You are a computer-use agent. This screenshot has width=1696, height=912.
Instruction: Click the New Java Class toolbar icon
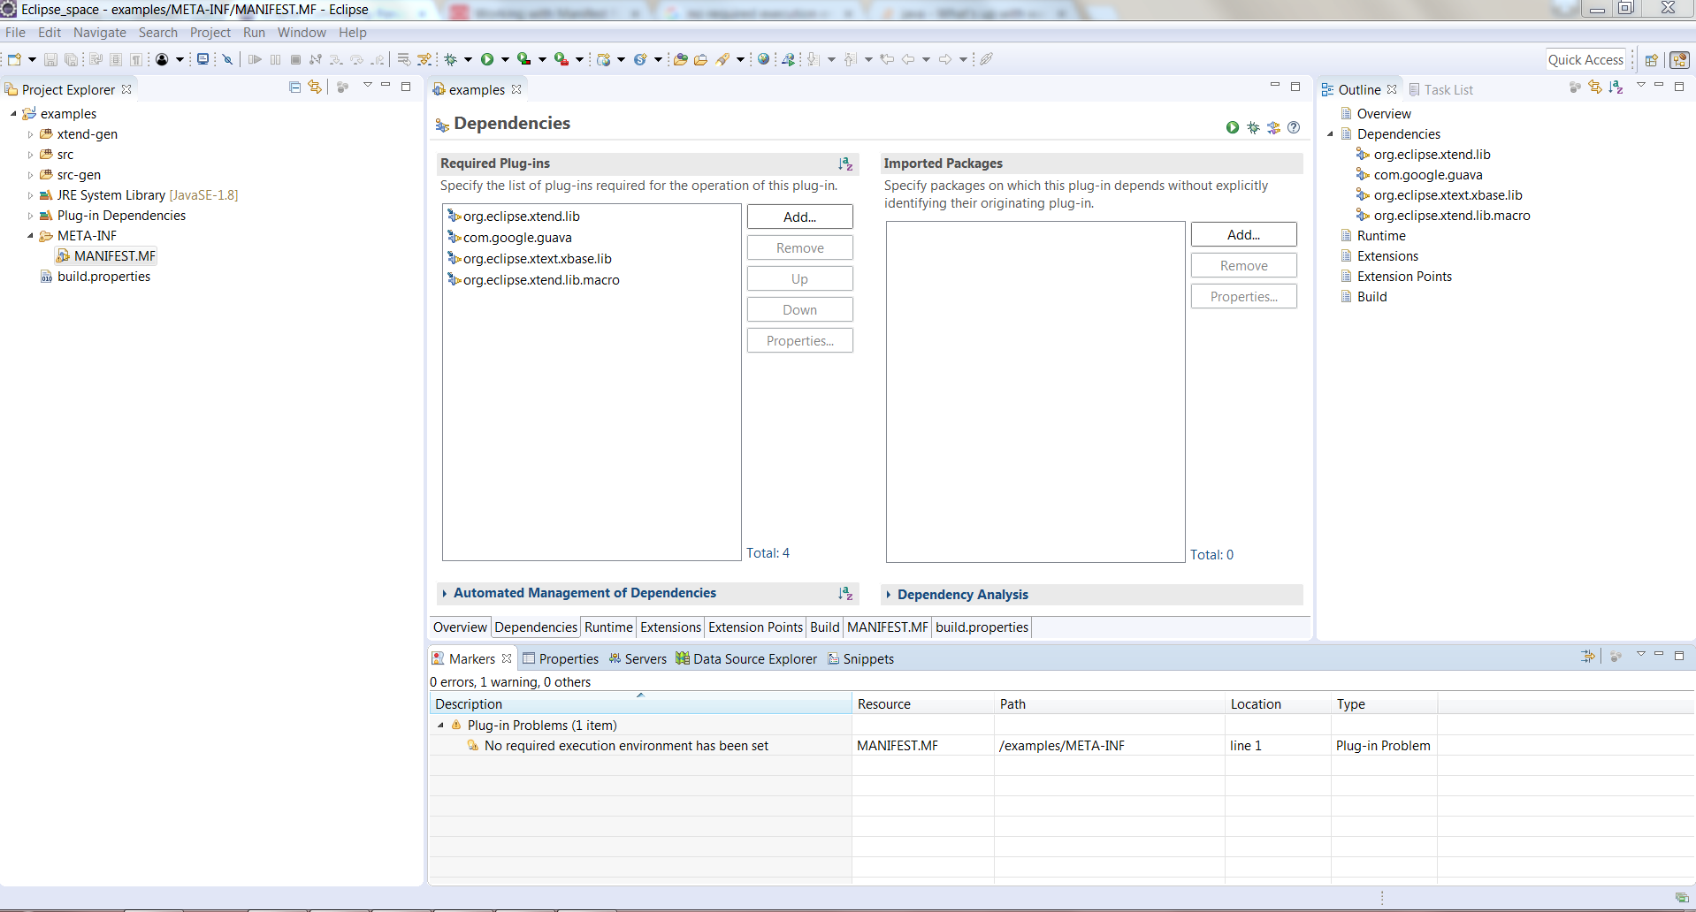coord(640,59)
